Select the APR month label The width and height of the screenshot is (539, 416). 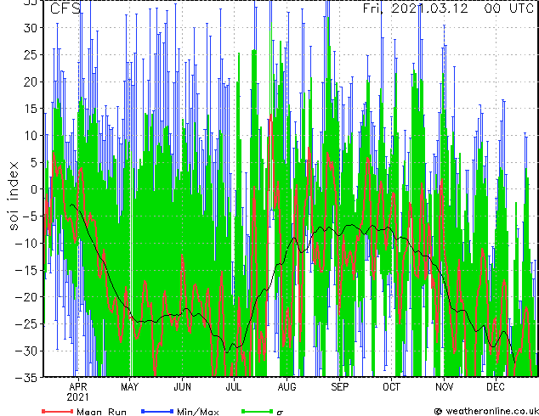coord(77,387)
